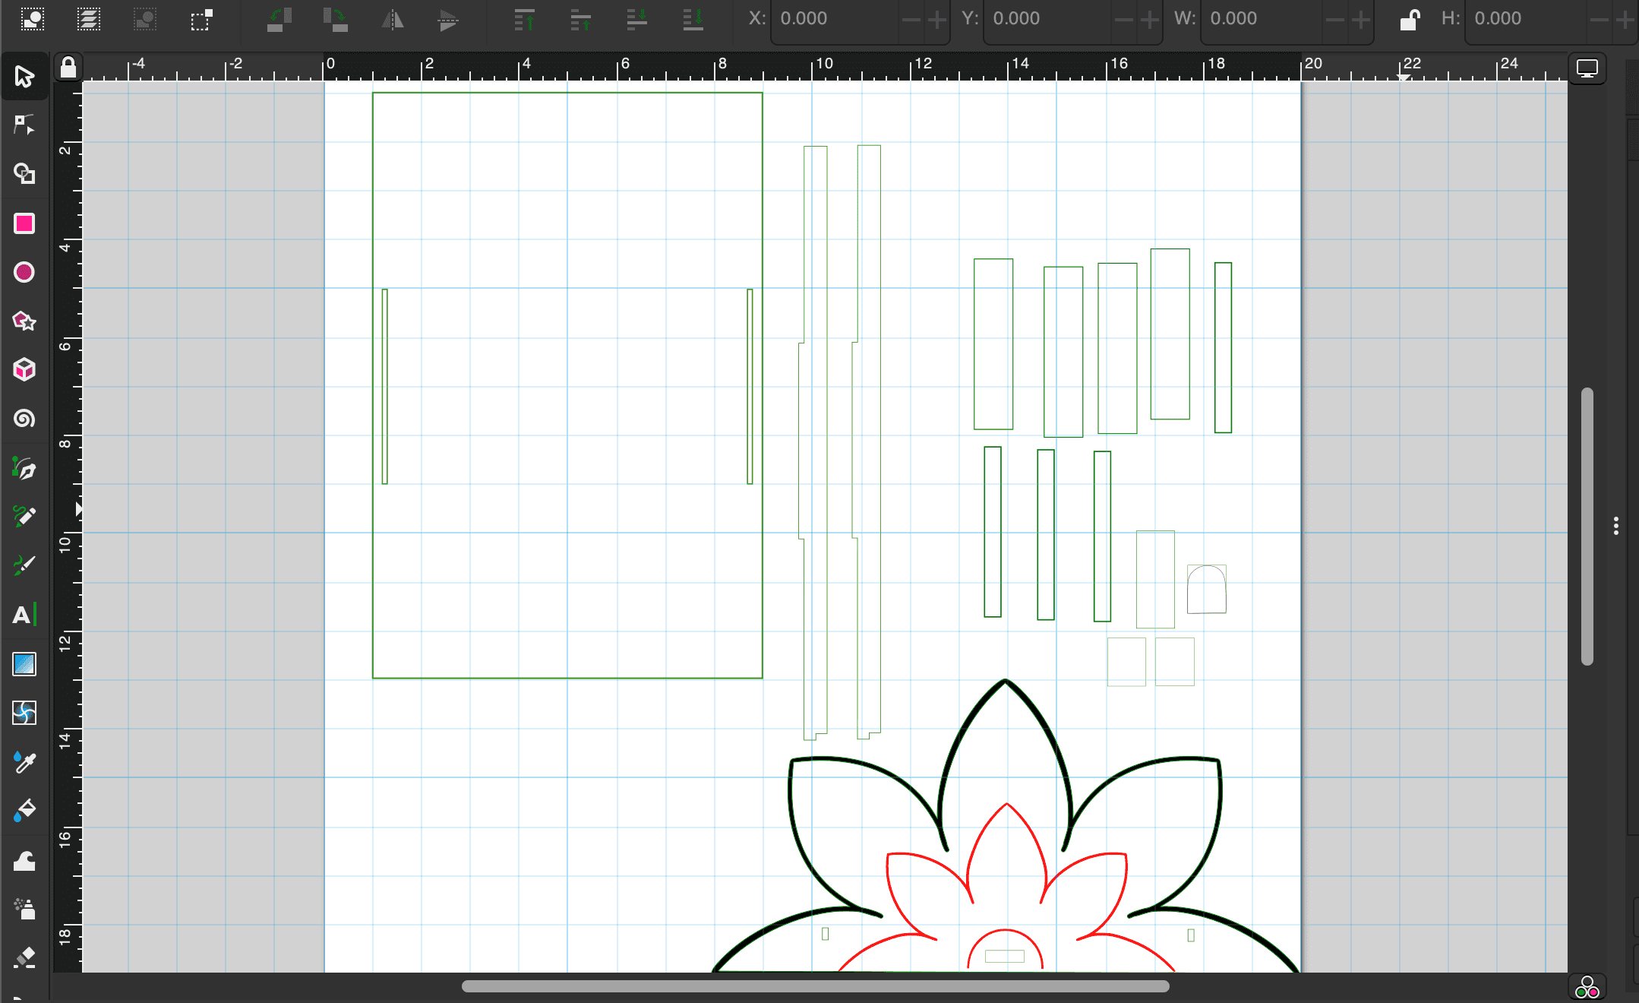Activate the Spiral tool
Screen dimensions: 1639x1003
[24, 419]
